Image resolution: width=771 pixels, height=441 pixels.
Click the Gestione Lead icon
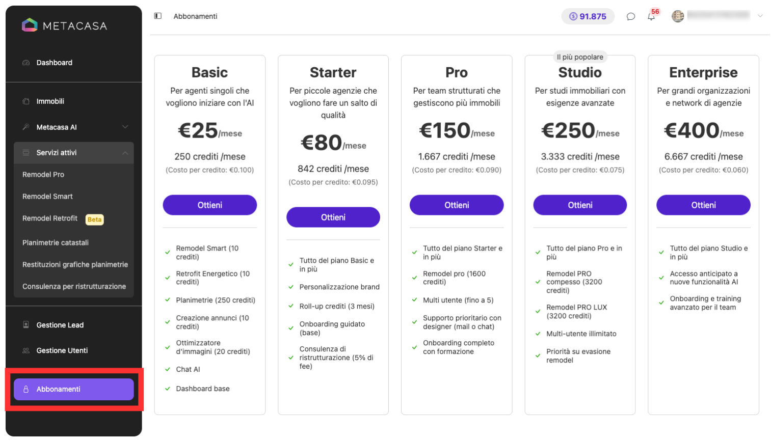click(x=26, y=325)
